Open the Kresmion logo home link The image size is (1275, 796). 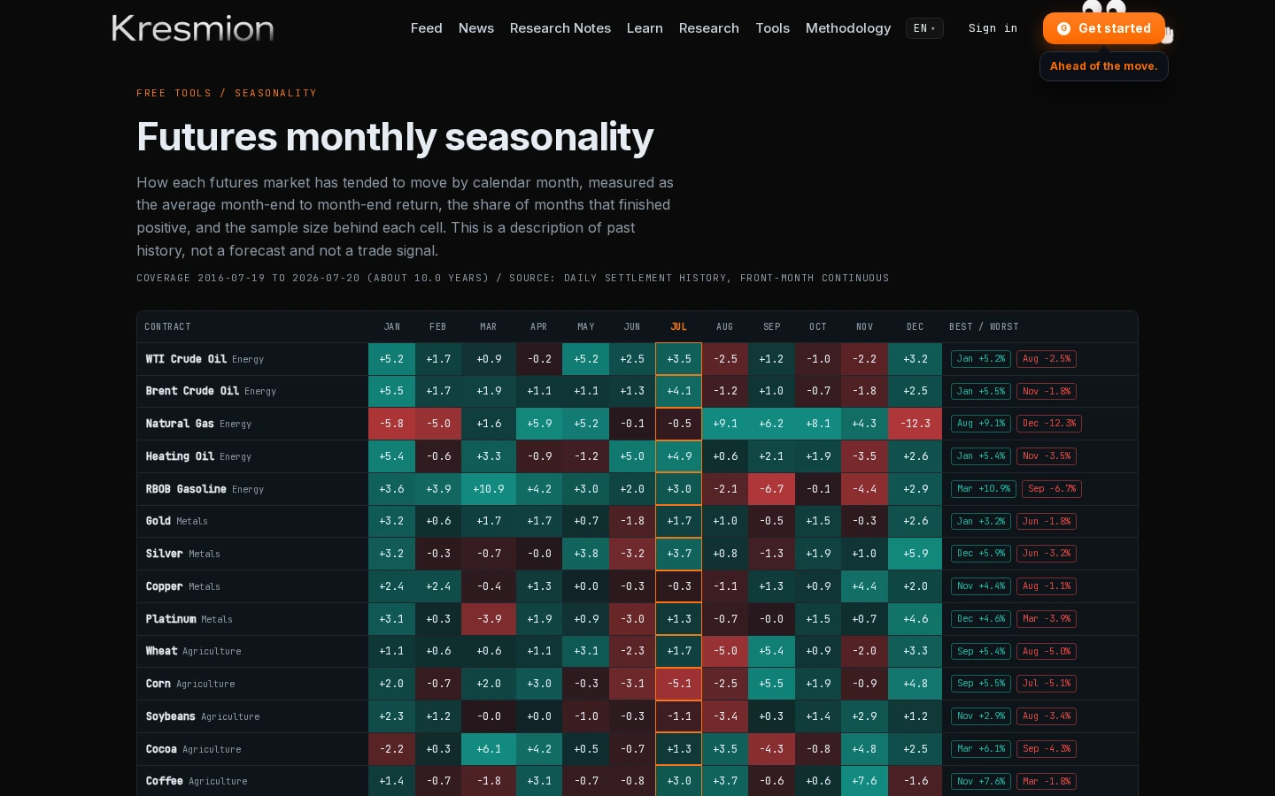click(x=193, y=28)
